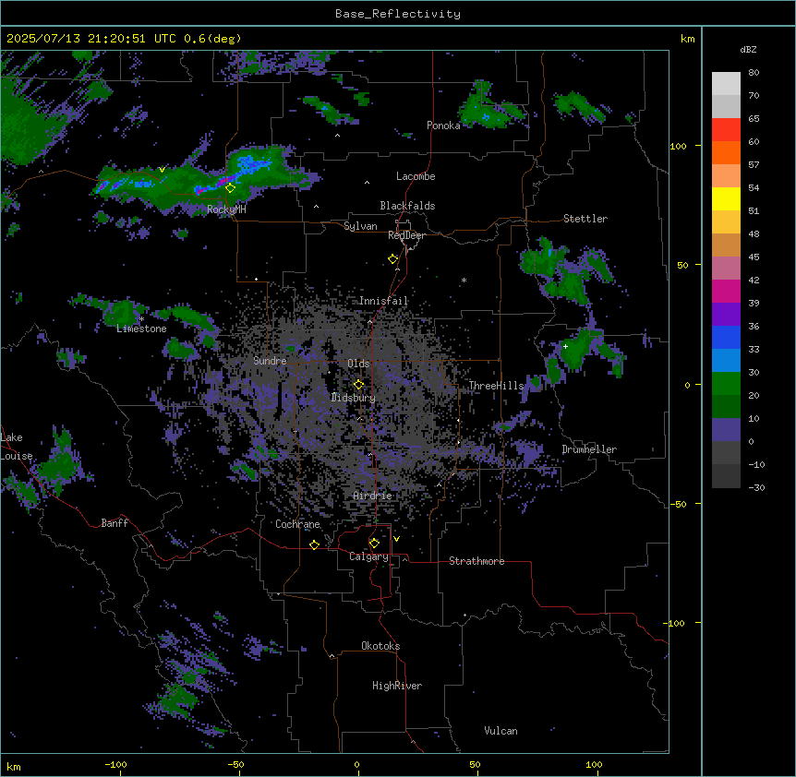Click the yellow V marker northeast of Calgary

coord(396,539)
